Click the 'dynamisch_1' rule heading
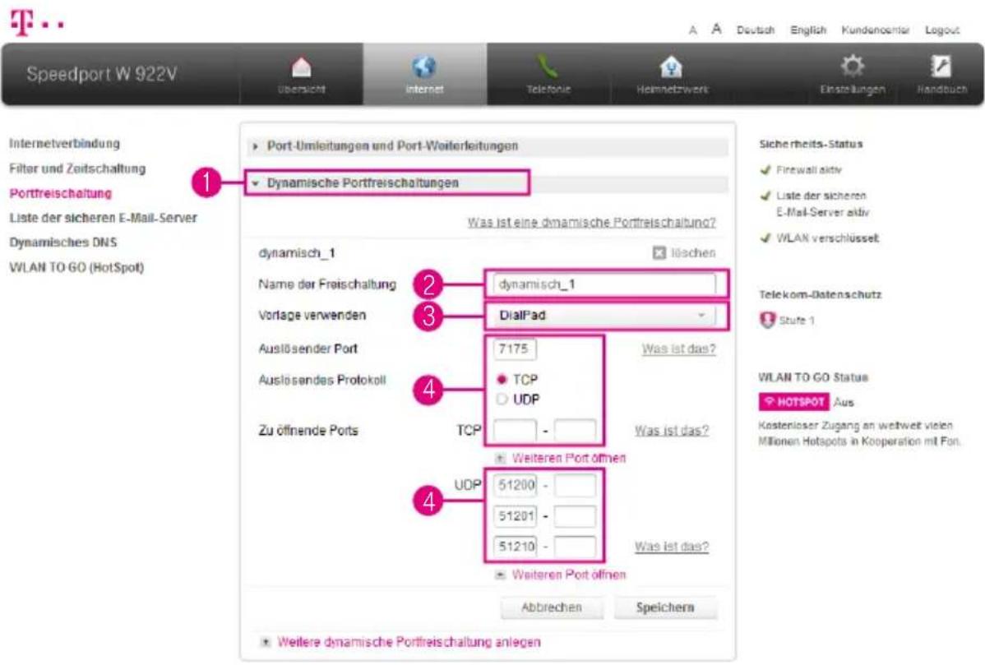Viewport: 985px width, 665px height. (x=297, y=253)
